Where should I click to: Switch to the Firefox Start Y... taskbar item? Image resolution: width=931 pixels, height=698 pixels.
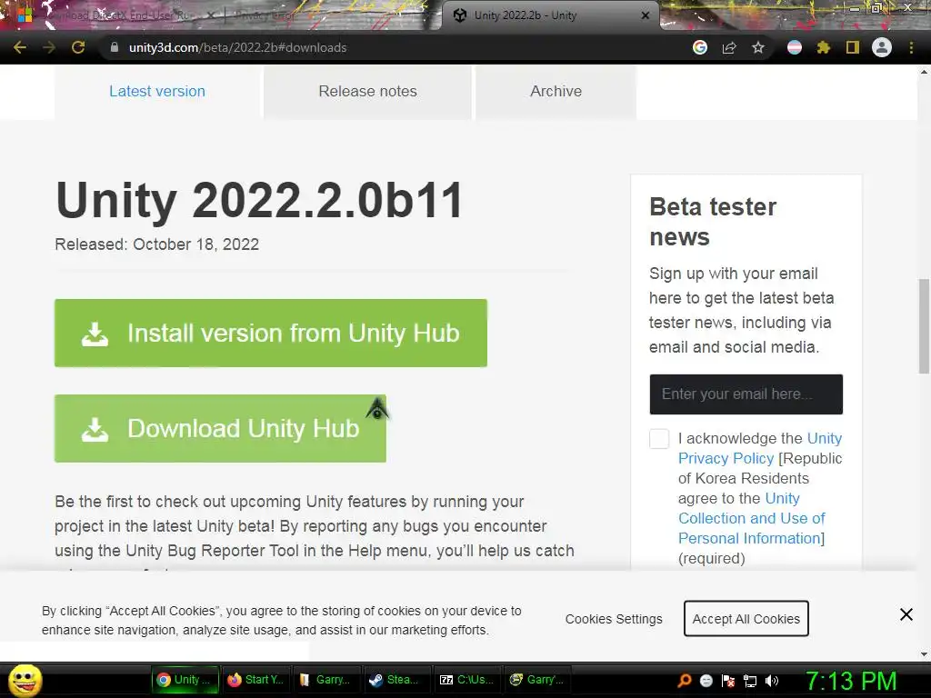click(255, 680)
